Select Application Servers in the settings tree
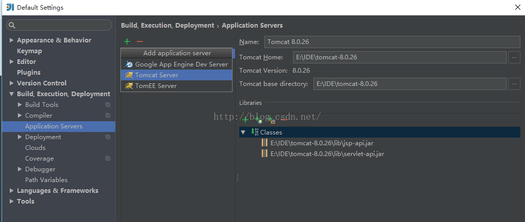This screenshot has height=222, width=525. 58,126
